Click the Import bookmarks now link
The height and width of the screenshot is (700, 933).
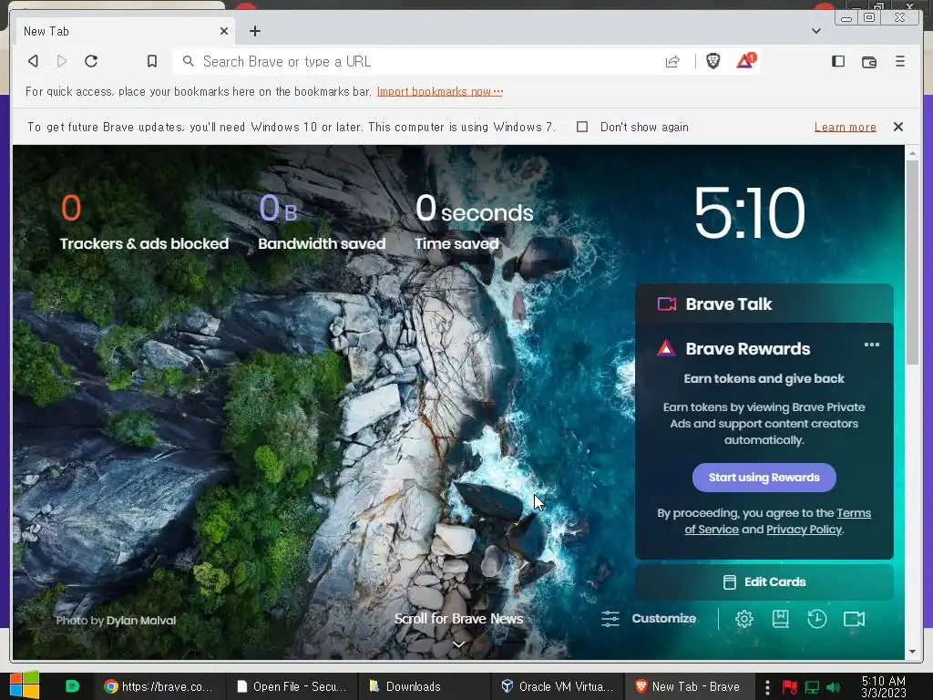(x=440, y=92)
